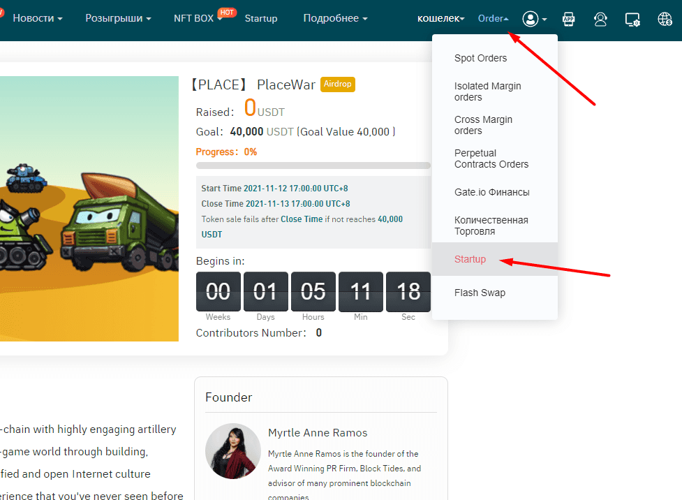Select Spot Orders from the Order menu
Viewport: 682px width, 500px height.
pos(481,58)
